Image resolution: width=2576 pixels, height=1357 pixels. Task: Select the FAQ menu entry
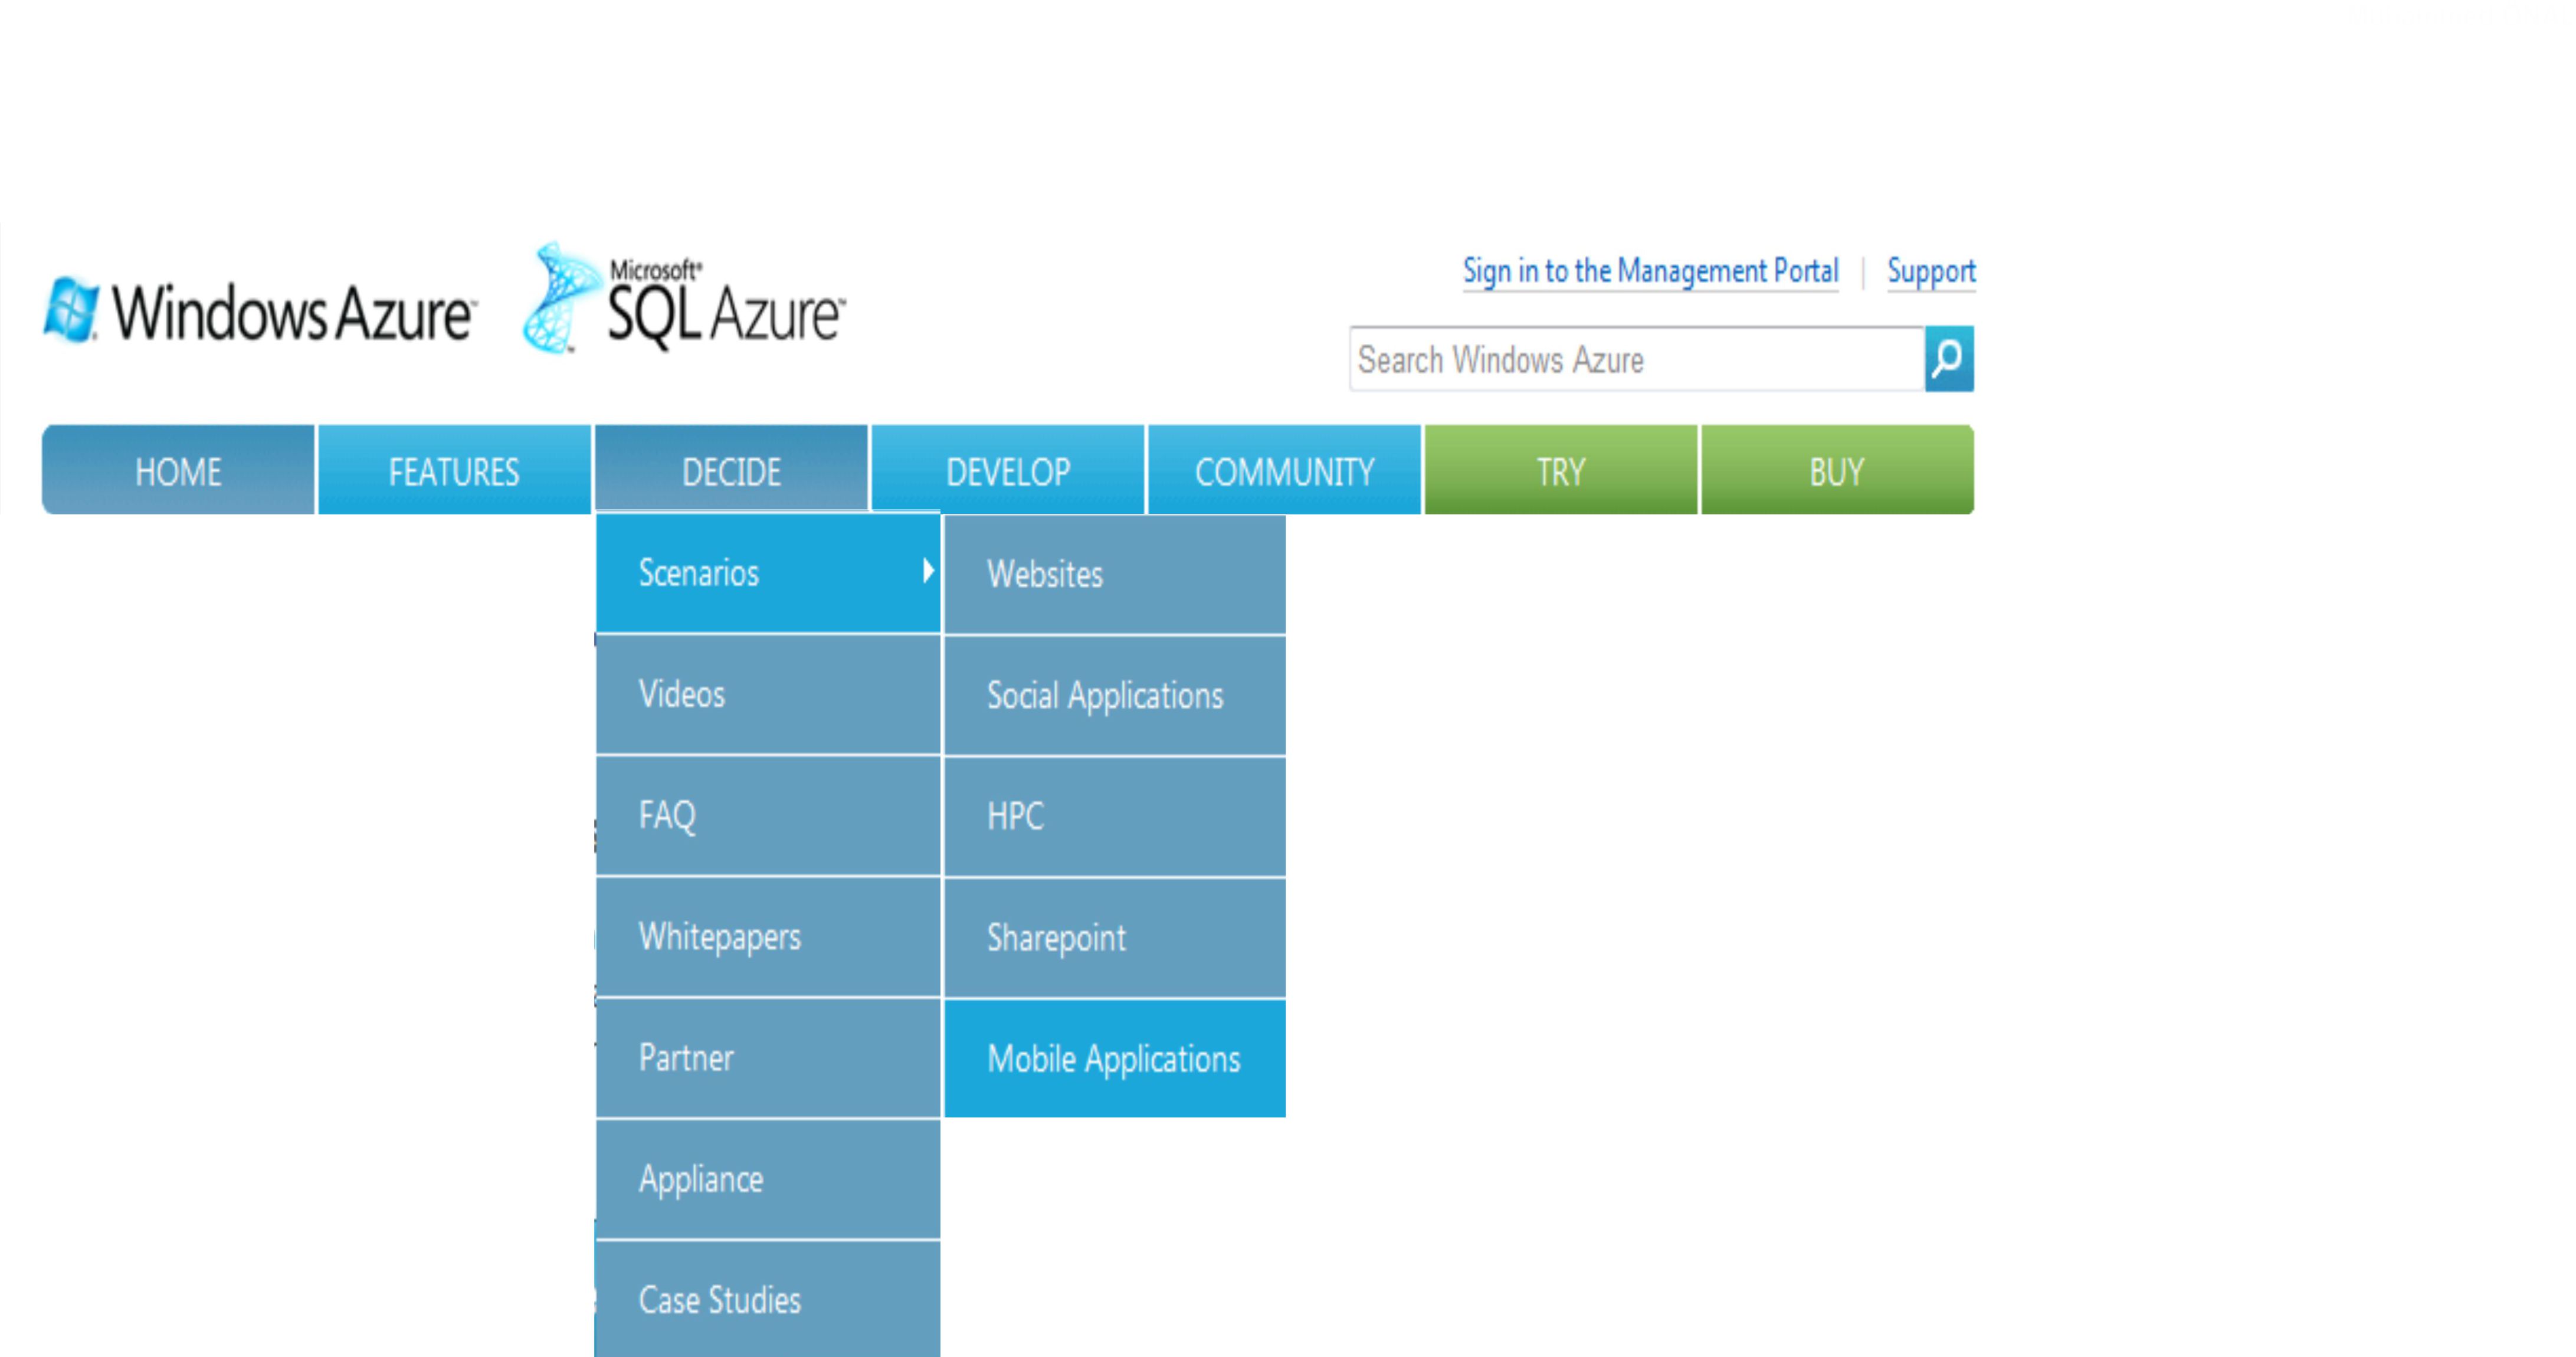point(767,816)
